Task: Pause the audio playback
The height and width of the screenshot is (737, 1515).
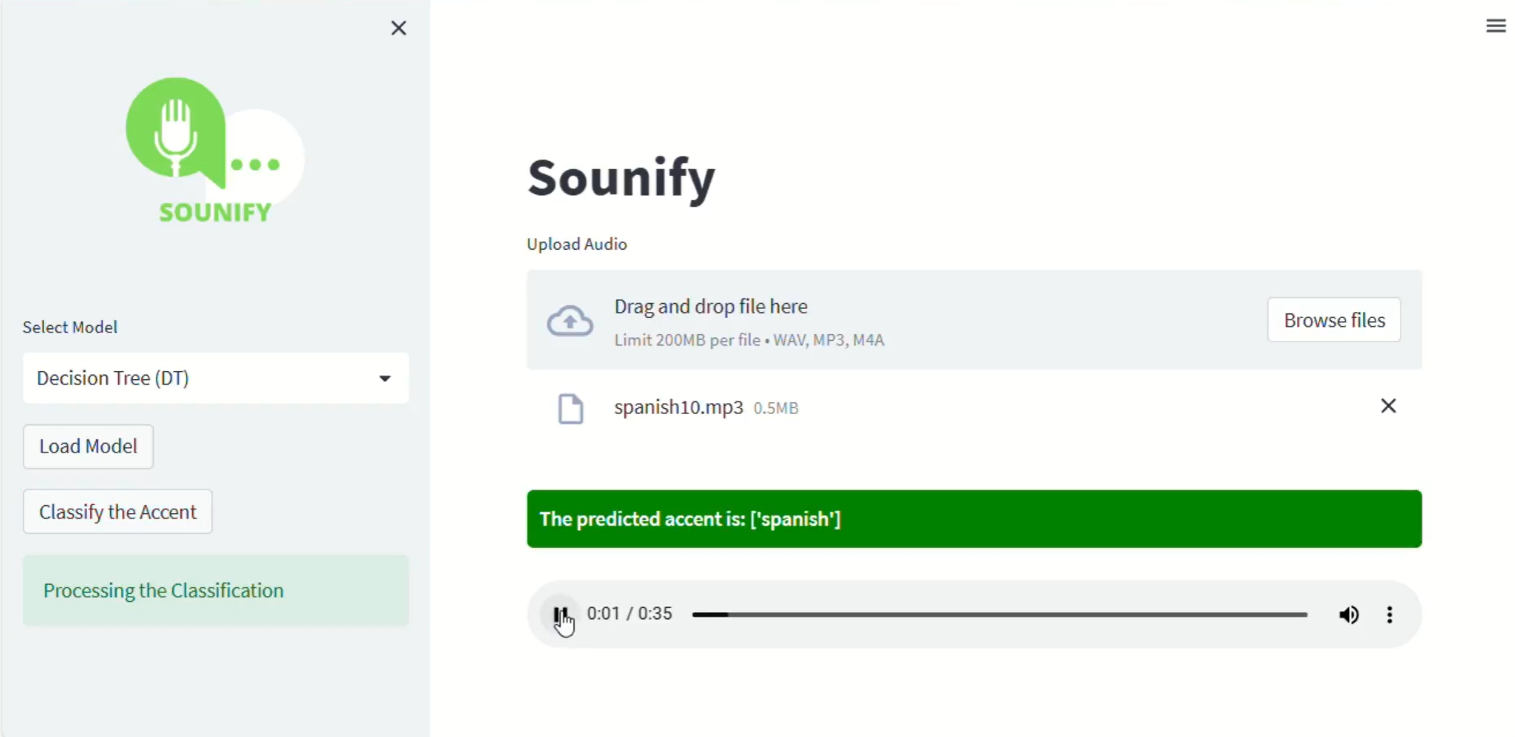Action: click(x=561, y=614)
